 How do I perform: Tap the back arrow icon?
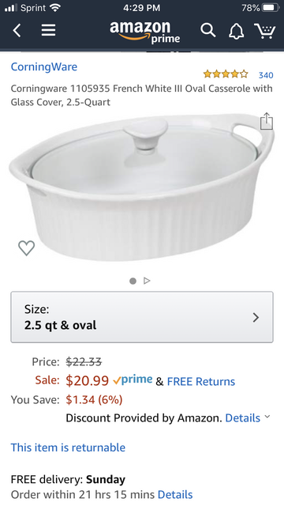17,31
